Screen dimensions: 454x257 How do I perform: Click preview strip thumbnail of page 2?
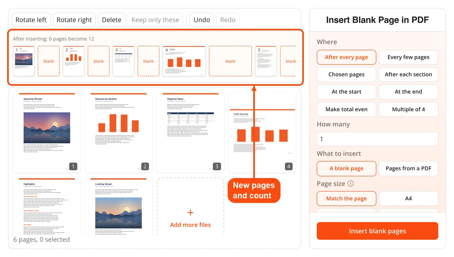click(x=74, y=61)
